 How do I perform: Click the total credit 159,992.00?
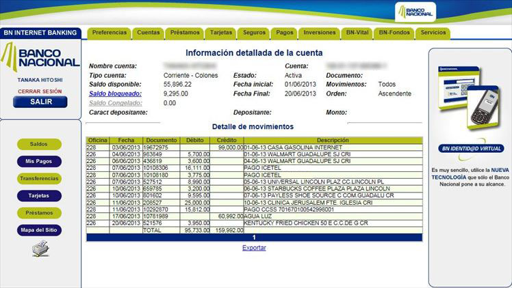(229, 231)
